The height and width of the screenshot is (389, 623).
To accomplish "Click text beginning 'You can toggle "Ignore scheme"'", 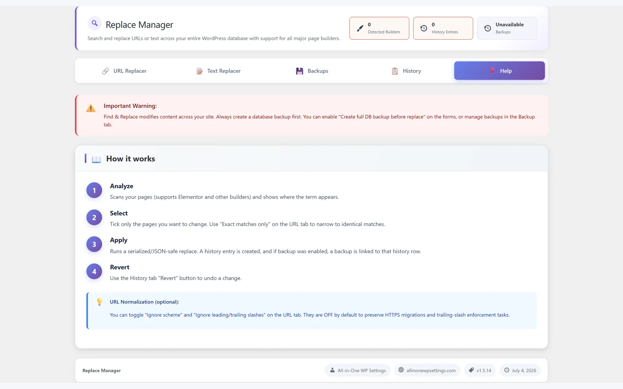I will (310, 315).
